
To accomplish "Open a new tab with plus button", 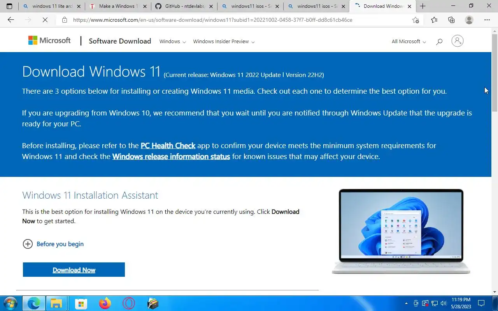I will pyautogui.click(x=423, y=6).
